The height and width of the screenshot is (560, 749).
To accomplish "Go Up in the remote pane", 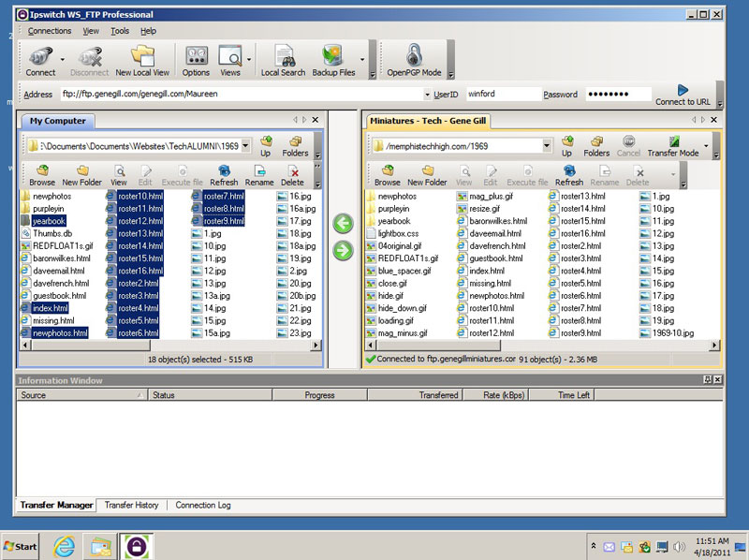I will coord(567,147).
